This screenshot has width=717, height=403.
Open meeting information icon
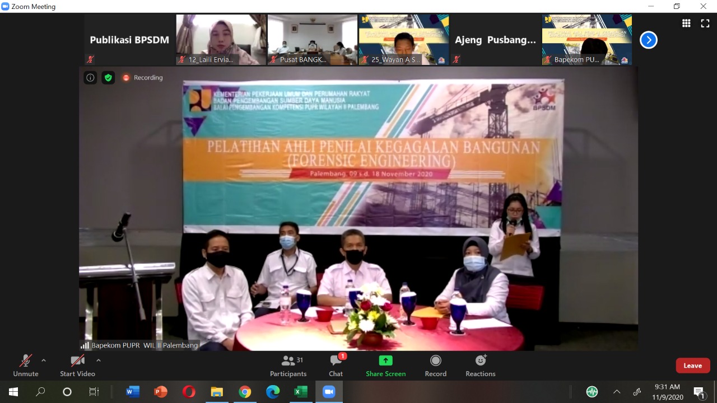click(x=90, y=78)
